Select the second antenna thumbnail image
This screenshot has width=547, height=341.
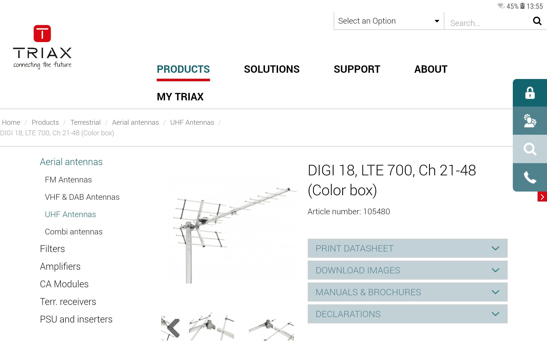click(x=211, y=326)
